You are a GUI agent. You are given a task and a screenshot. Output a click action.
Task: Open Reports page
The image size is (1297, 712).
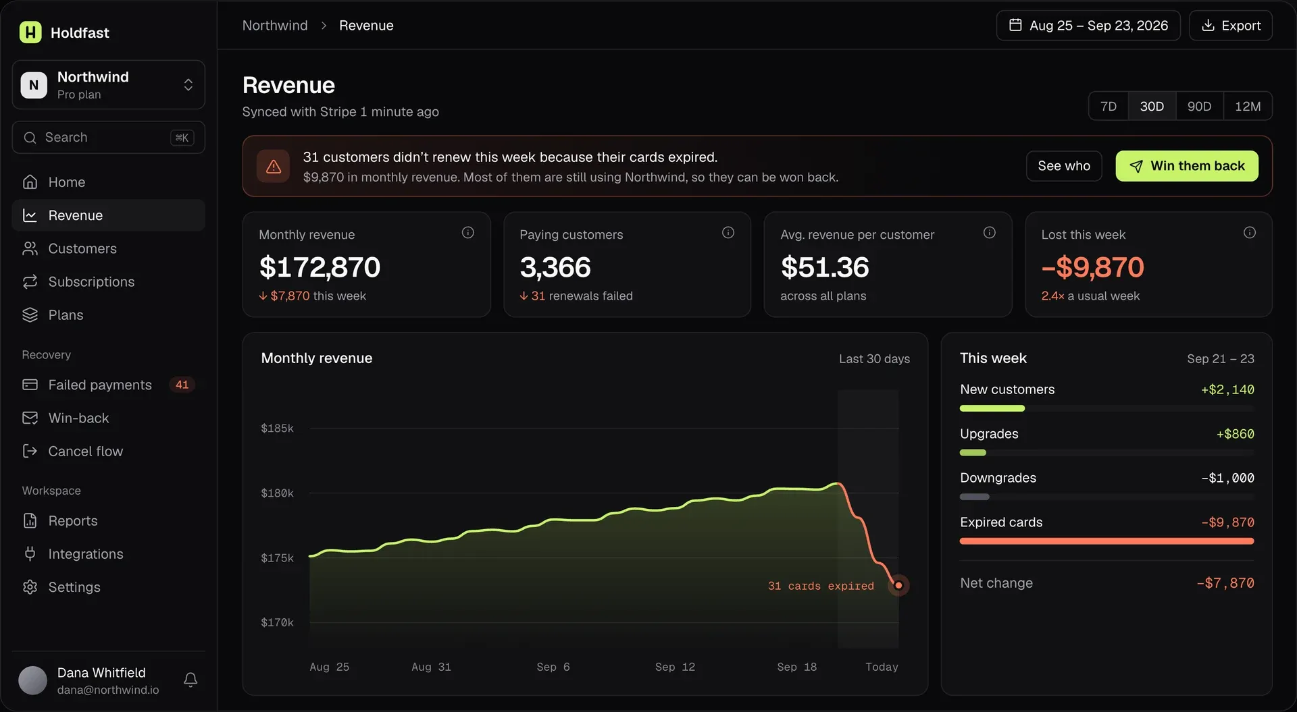[109, 520]
